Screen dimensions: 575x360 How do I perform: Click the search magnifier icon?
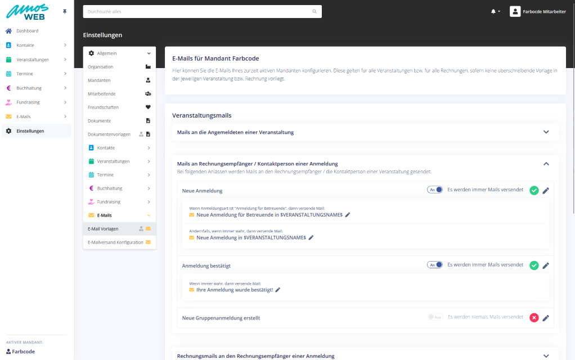(x=315, y=11)
